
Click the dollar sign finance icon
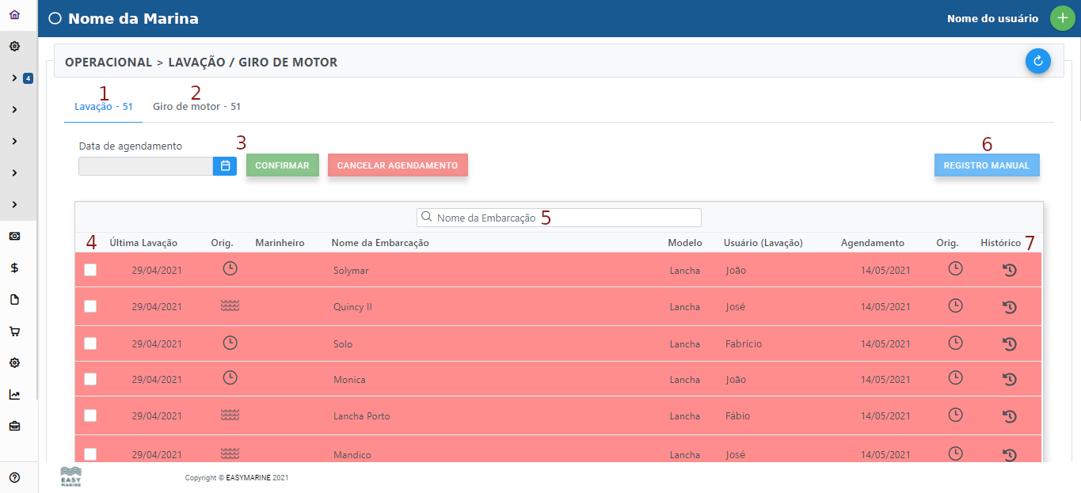coord(14,268)
